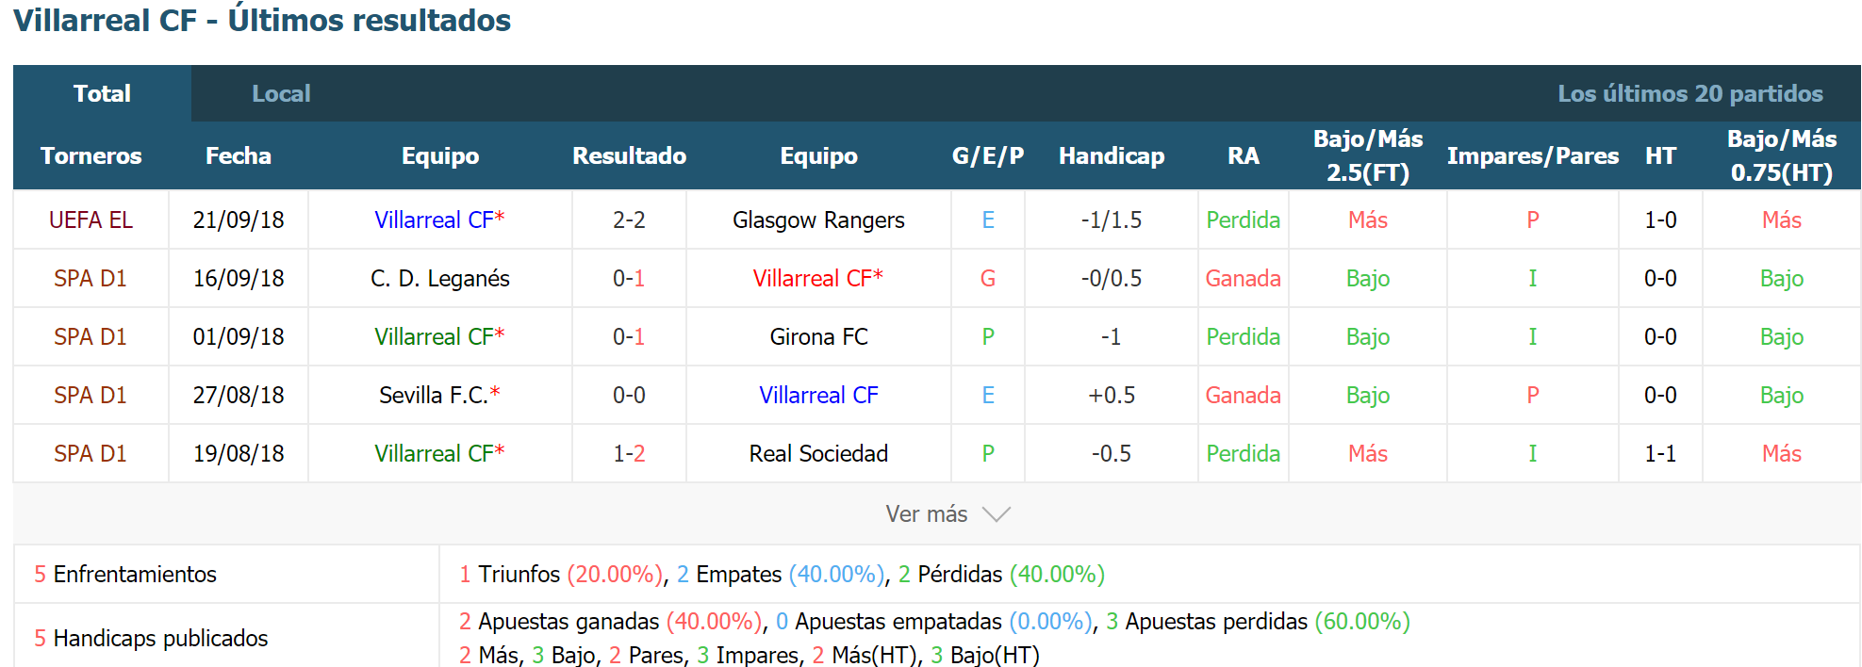Open Girona FC team link

818,336
